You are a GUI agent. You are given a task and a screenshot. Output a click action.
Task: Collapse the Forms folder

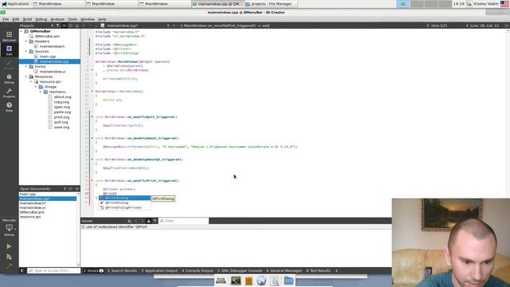point(26,66)
